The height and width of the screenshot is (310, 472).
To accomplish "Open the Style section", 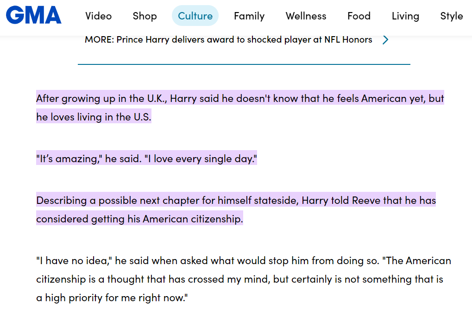I will coord(451,16).
